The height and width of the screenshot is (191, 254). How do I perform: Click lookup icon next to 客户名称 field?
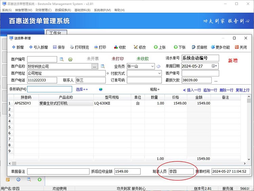pos(103,66)
